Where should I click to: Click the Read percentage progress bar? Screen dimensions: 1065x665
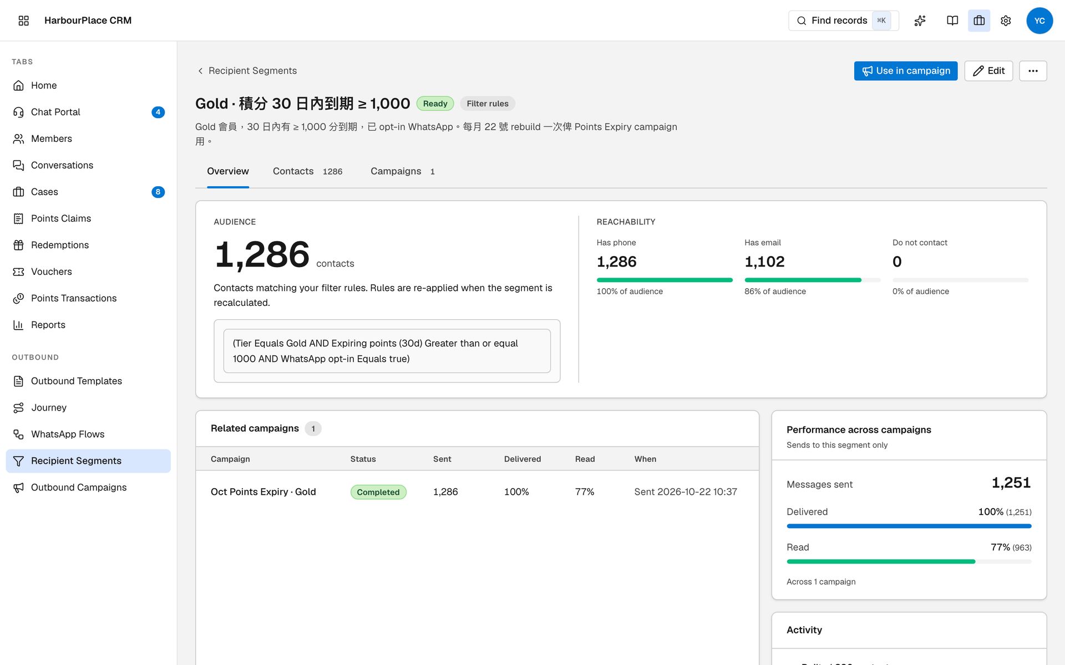coord(909,561)
